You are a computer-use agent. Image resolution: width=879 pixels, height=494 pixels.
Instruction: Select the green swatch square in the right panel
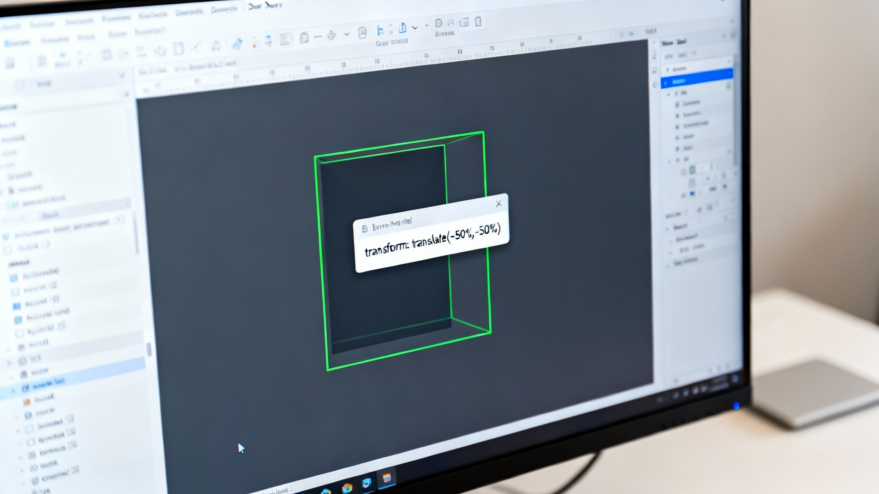pos(693,169)
